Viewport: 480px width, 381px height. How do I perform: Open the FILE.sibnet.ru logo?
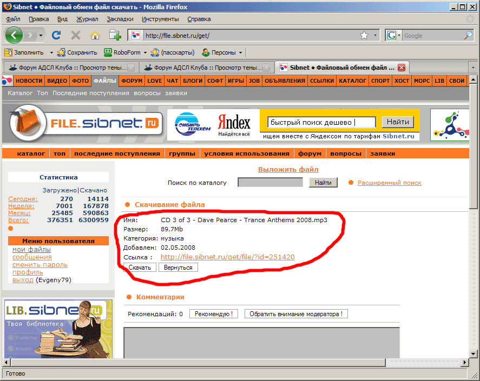click(x=86, y=123)
